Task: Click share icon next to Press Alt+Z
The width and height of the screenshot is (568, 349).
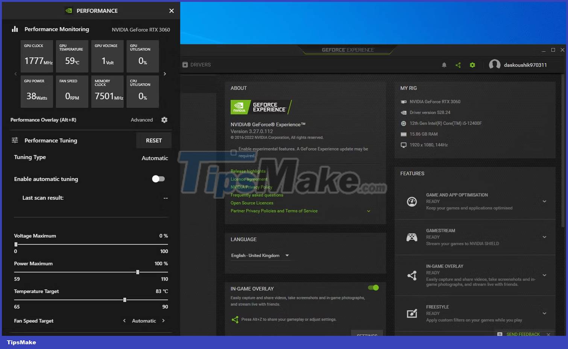Action: 235,320
